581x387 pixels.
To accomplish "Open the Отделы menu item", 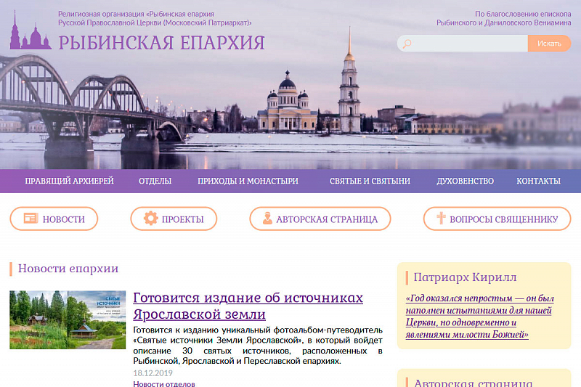I will click(x=155, y=181).
